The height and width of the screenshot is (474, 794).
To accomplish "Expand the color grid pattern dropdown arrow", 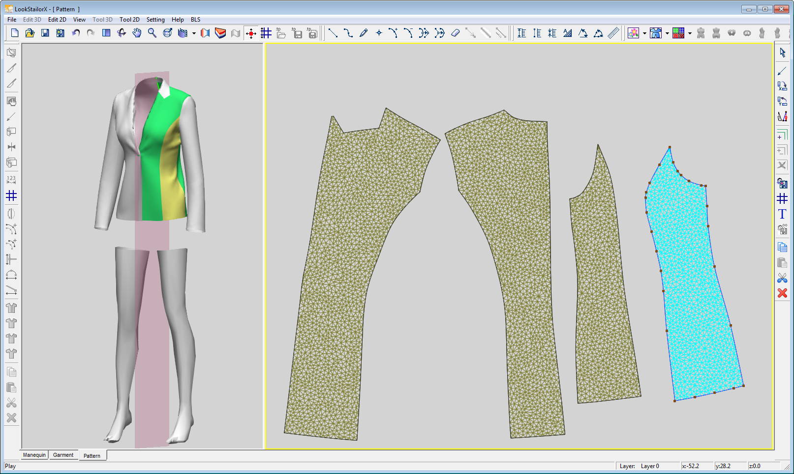I will pyautogui.click(x=690, y=33).
